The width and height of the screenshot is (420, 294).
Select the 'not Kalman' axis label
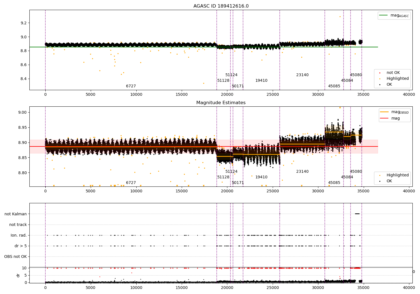(x=16, y=214)
